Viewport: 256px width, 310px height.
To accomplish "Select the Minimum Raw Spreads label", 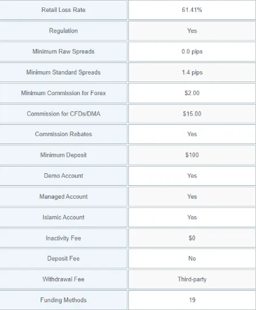I will pos(63,52).
